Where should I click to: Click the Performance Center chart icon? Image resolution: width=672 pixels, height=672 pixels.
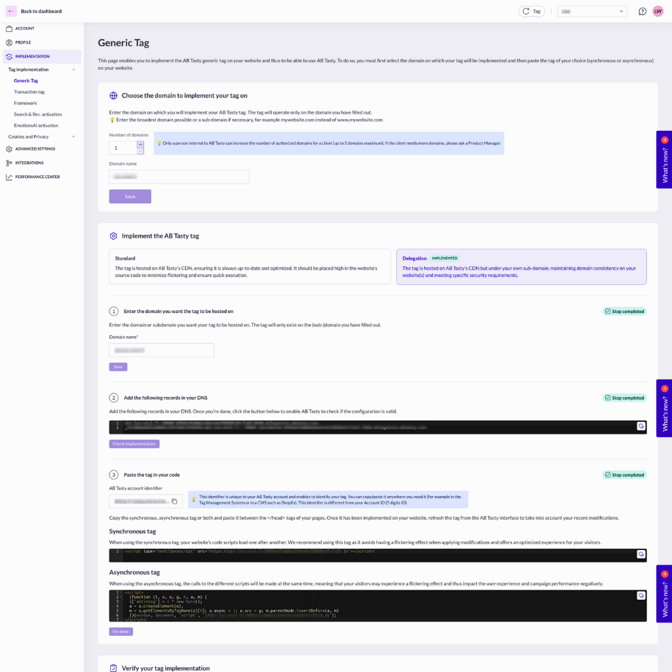coord(9,177)
